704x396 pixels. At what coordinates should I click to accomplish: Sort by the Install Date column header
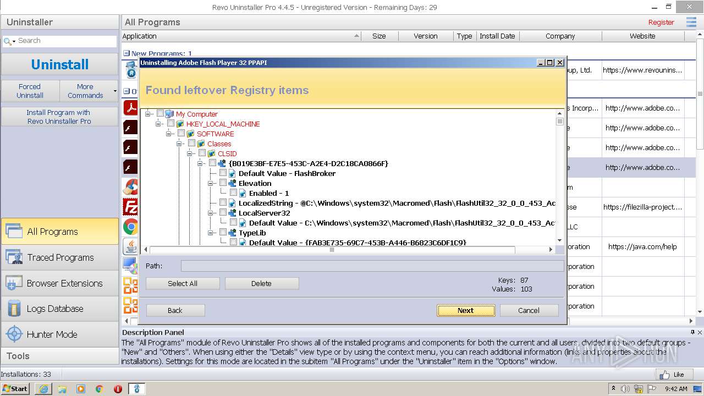coord(497,36)
